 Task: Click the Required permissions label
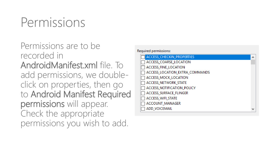[x=154, y=51]
